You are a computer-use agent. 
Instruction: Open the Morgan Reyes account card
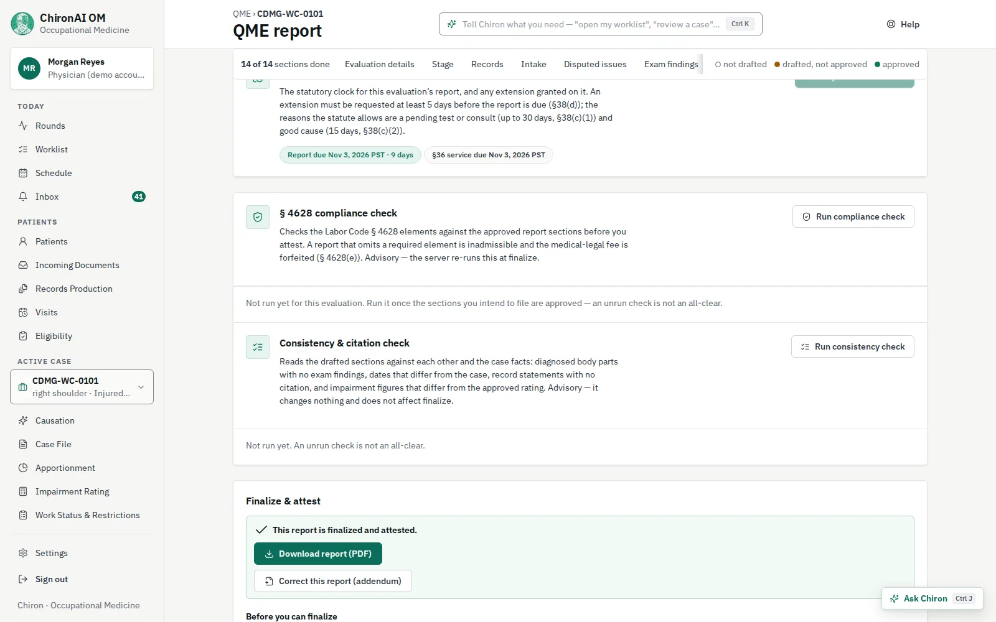coord(82,68)
